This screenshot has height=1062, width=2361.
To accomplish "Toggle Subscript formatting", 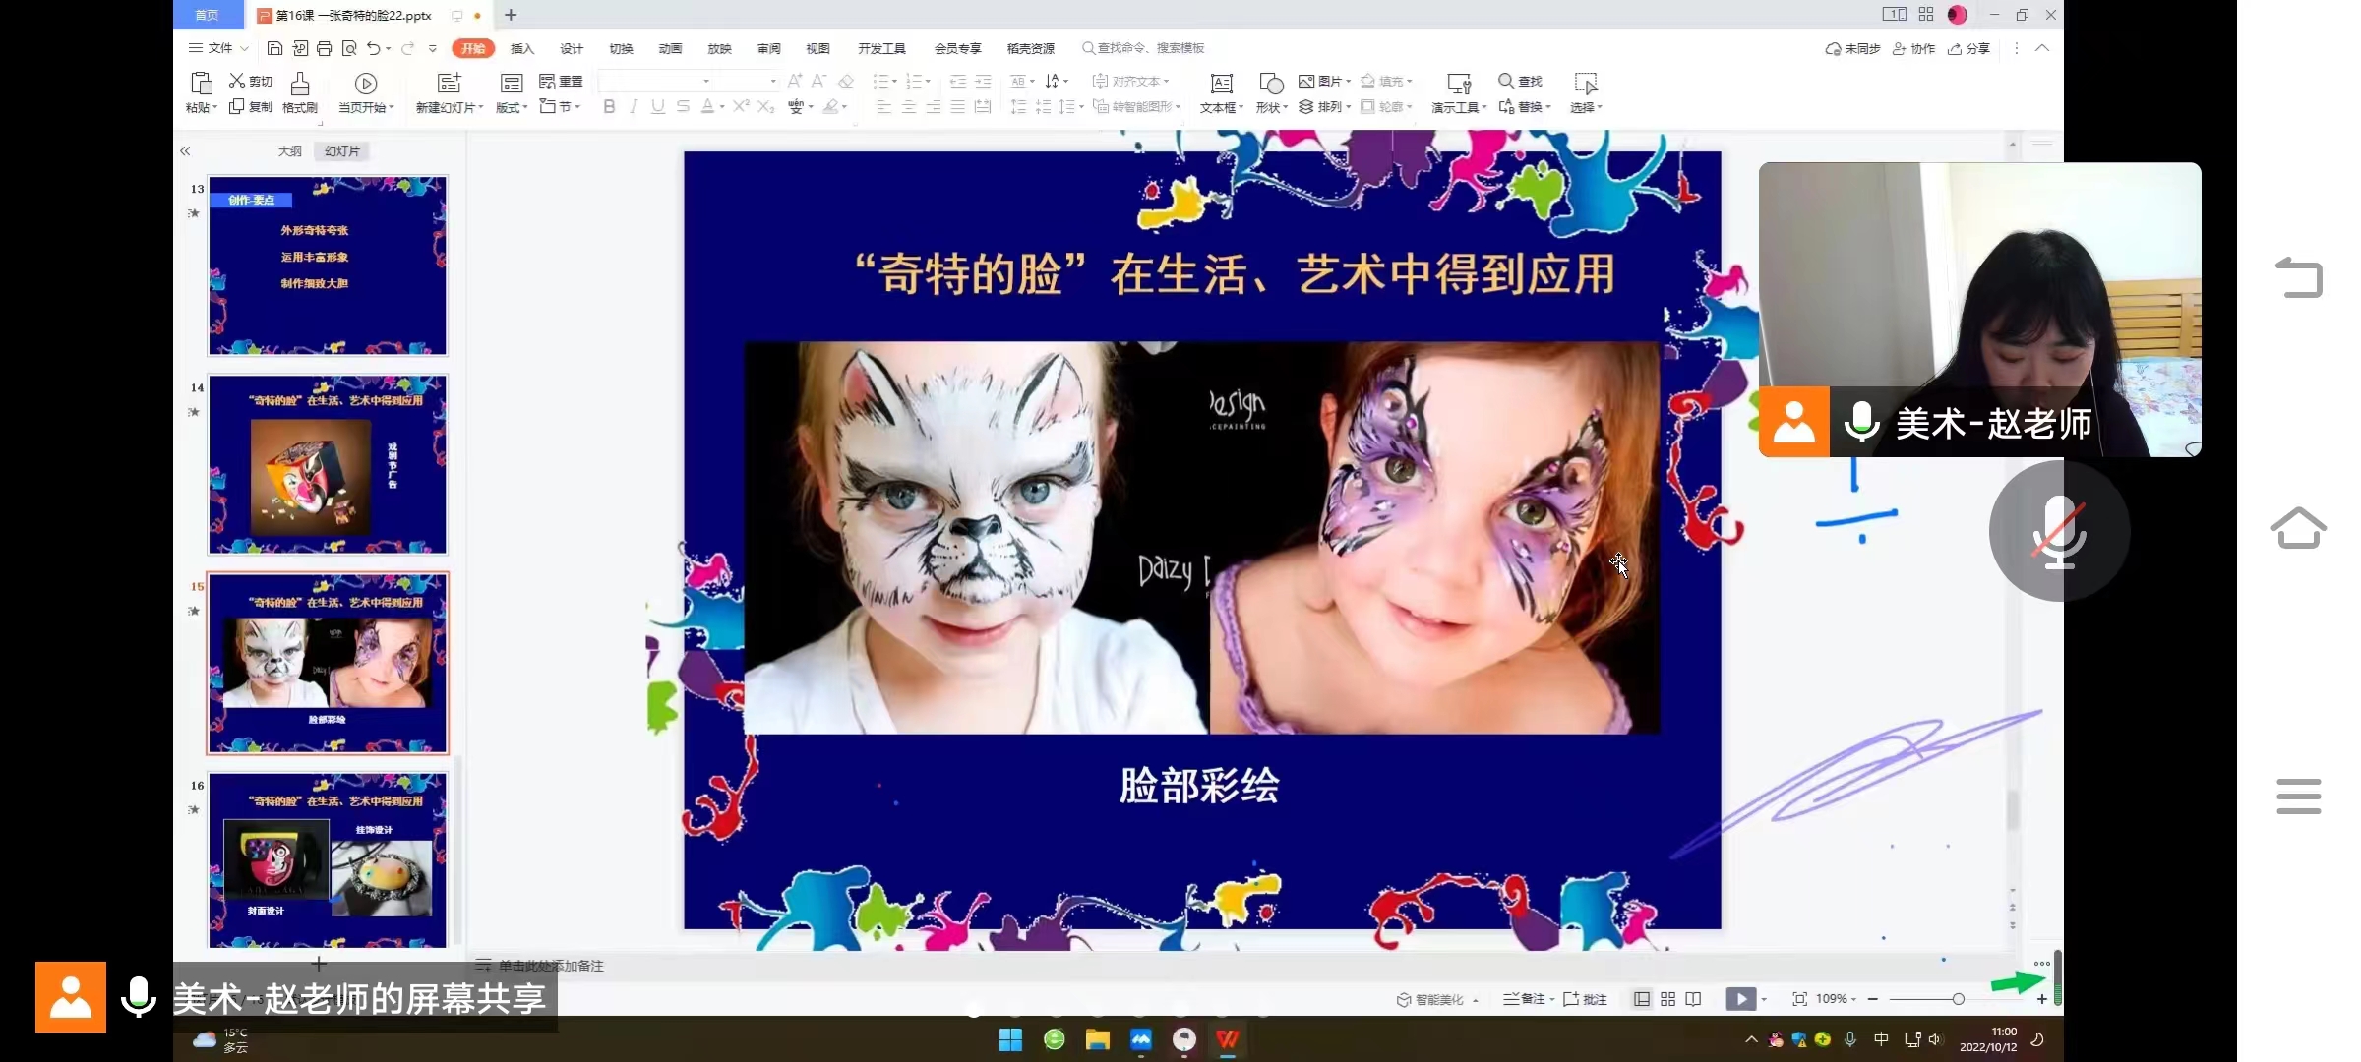I will [x=765, y=106].
